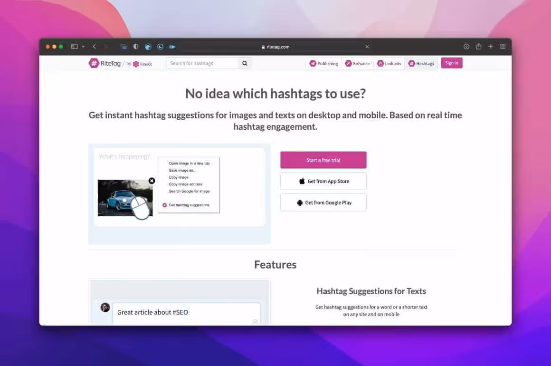Screen dimensions: 551x366
Task: Go back with the back arrow
Action: click(94, 47)
